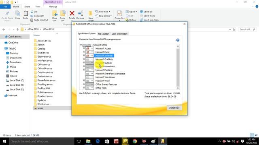Open the help icon in Office setup

pyautogui.click(x=178, y=40)
